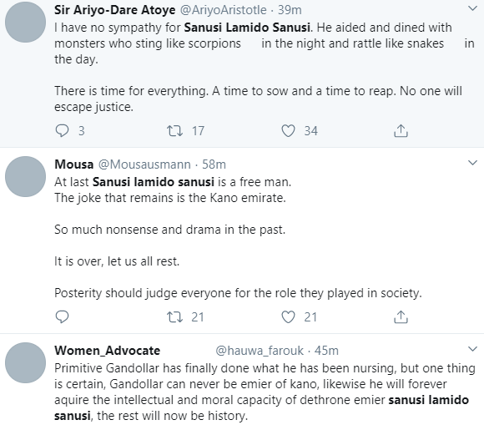The height and width of the screenshot is (430, 484).
Task: Open more options for Ariyo-Dare Atoye tweet
Action: pos(472,8)
